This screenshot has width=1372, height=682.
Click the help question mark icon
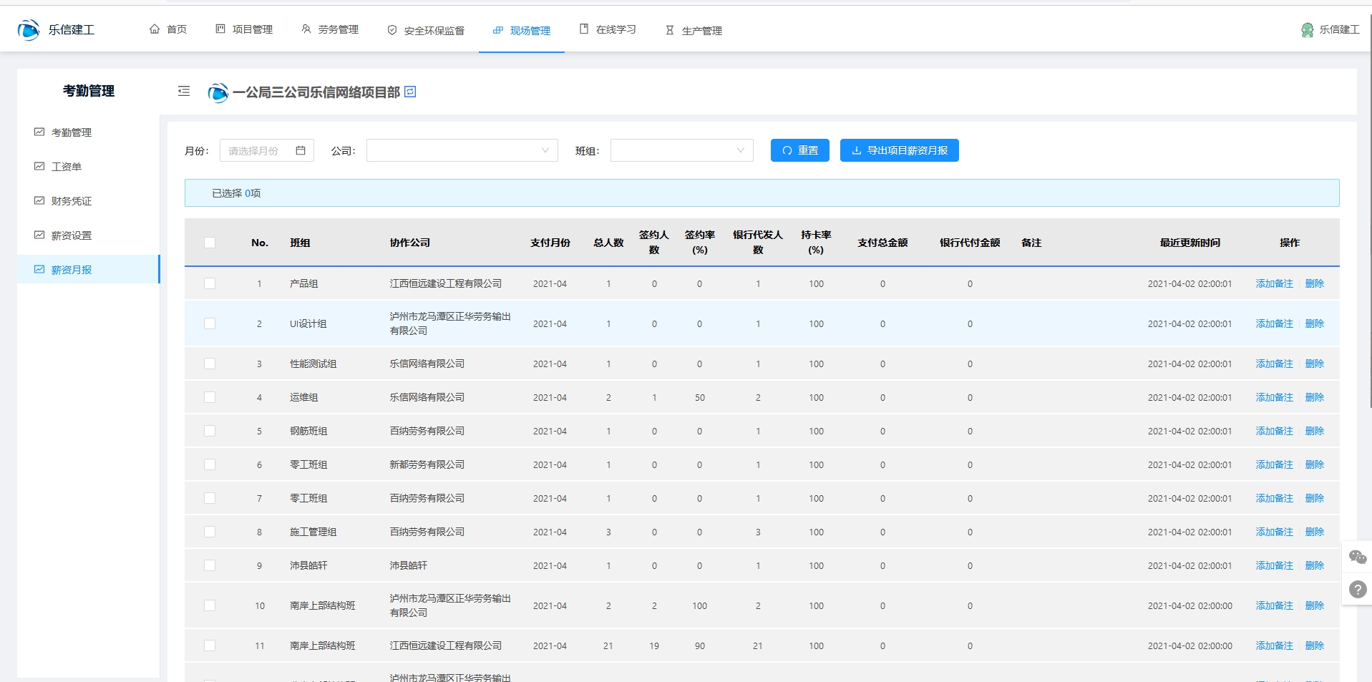1357,589
